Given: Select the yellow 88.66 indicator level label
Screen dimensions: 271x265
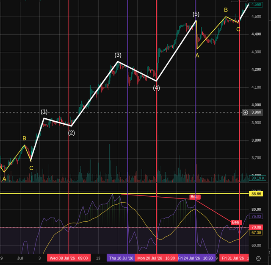Looking at the screenshot, I should (x=256, y=194).
